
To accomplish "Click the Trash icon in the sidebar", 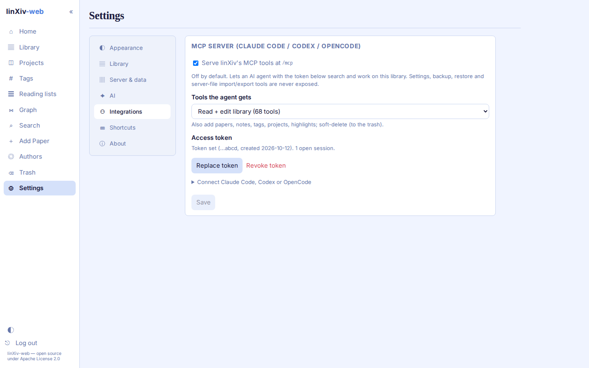I will [11, 173].
